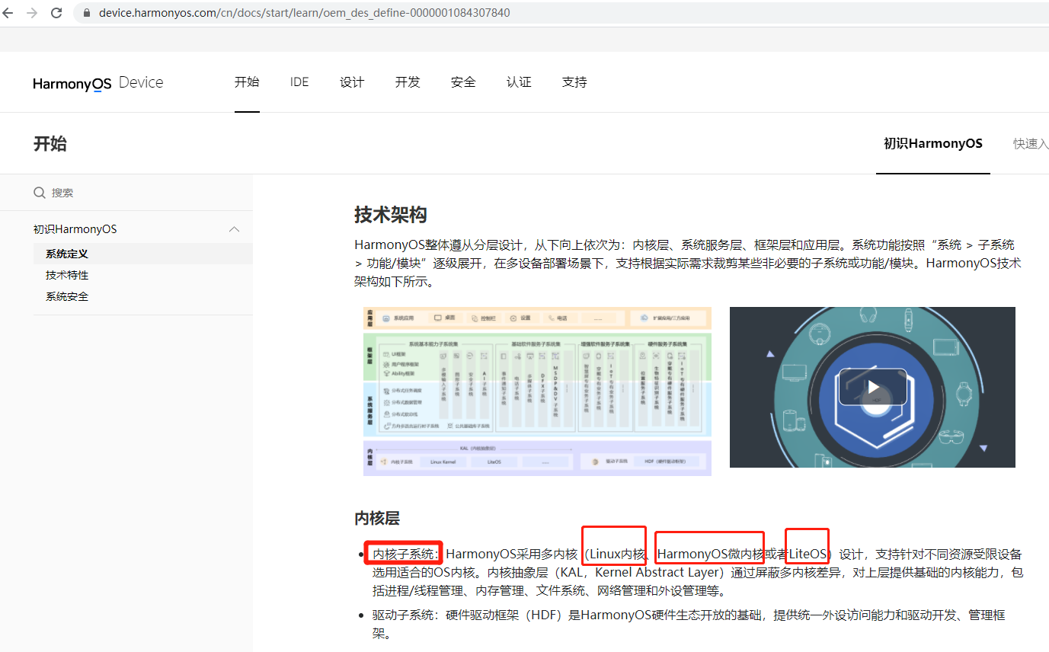This screenshot has height=652, width=1049.
Task: Click the browser back arrow
Action: coord(8,13)
